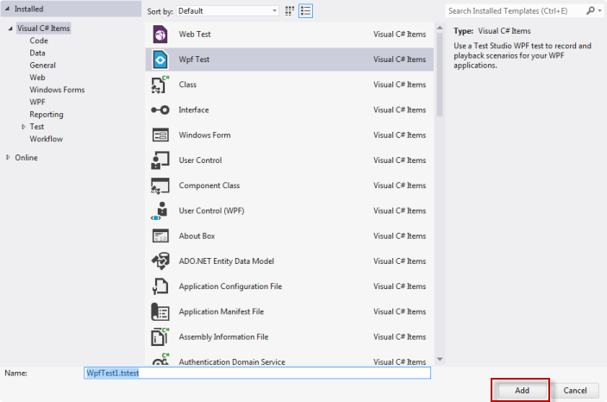This screenshot has height=402, width=607.
Task: Click the scroll down arrow
Action: tap(440, 359)
